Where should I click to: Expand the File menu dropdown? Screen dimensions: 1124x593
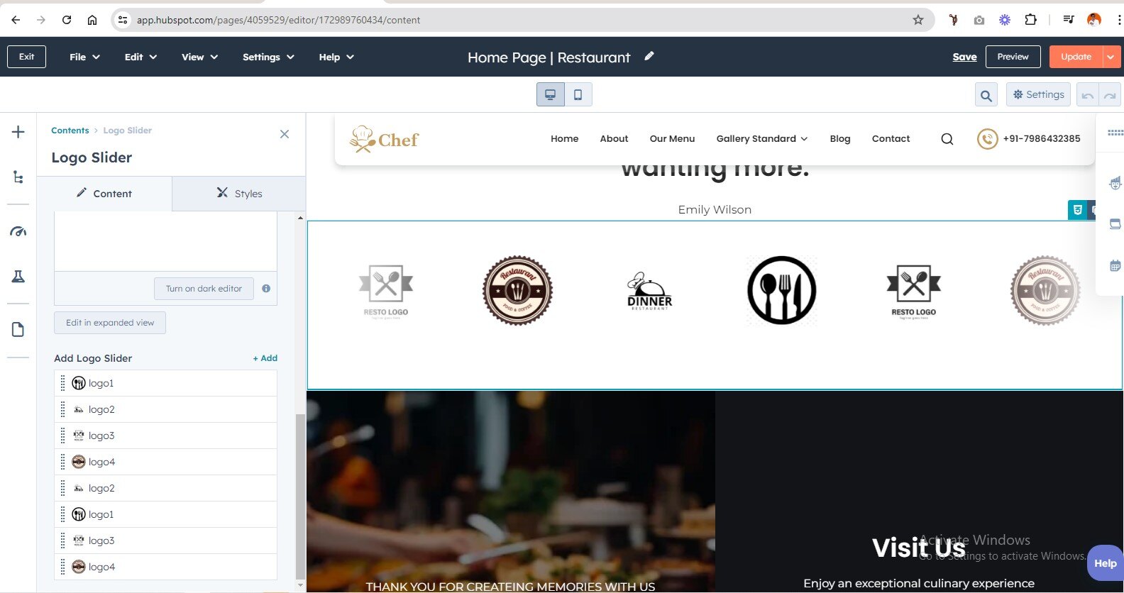coord(84,57)
